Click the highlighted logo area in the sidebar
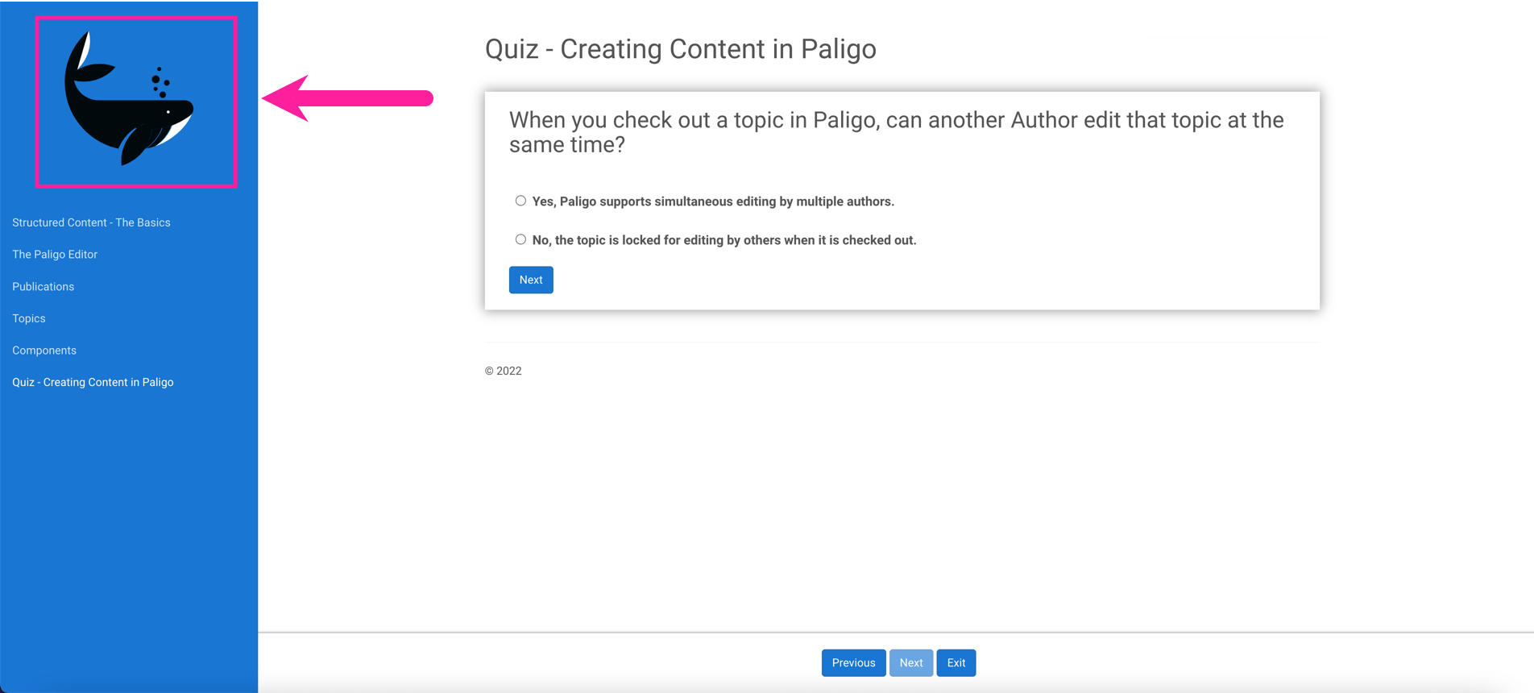This screenshot has width=1534, height=693. point(135,102)
